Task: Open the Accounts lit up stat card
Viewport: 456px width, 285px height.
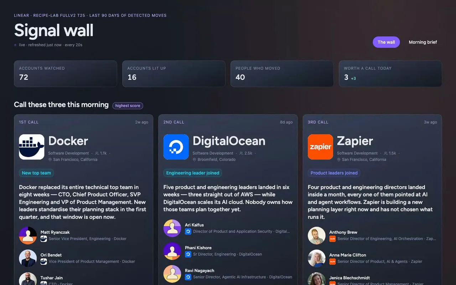Action: pos(174,74)
